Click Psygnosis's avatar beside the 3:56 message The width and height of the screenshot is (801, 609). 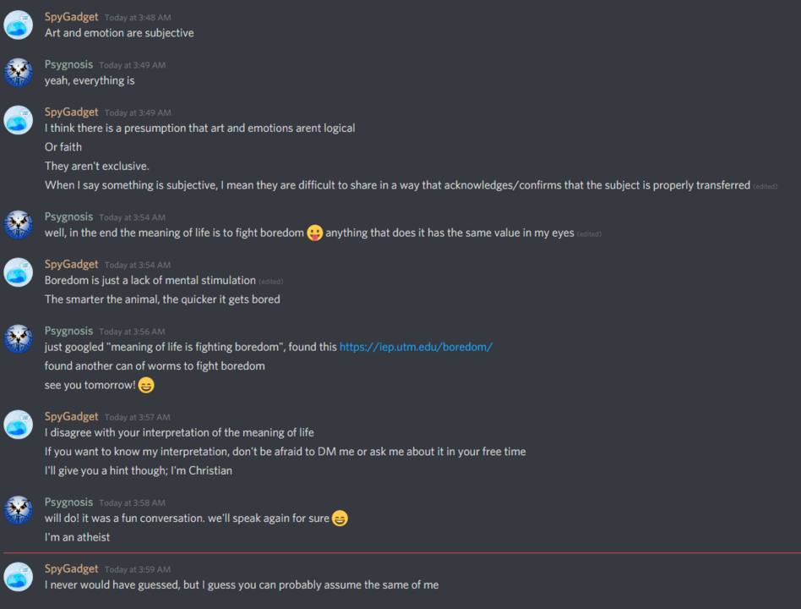pyautogui.click(x=18, y=339)
